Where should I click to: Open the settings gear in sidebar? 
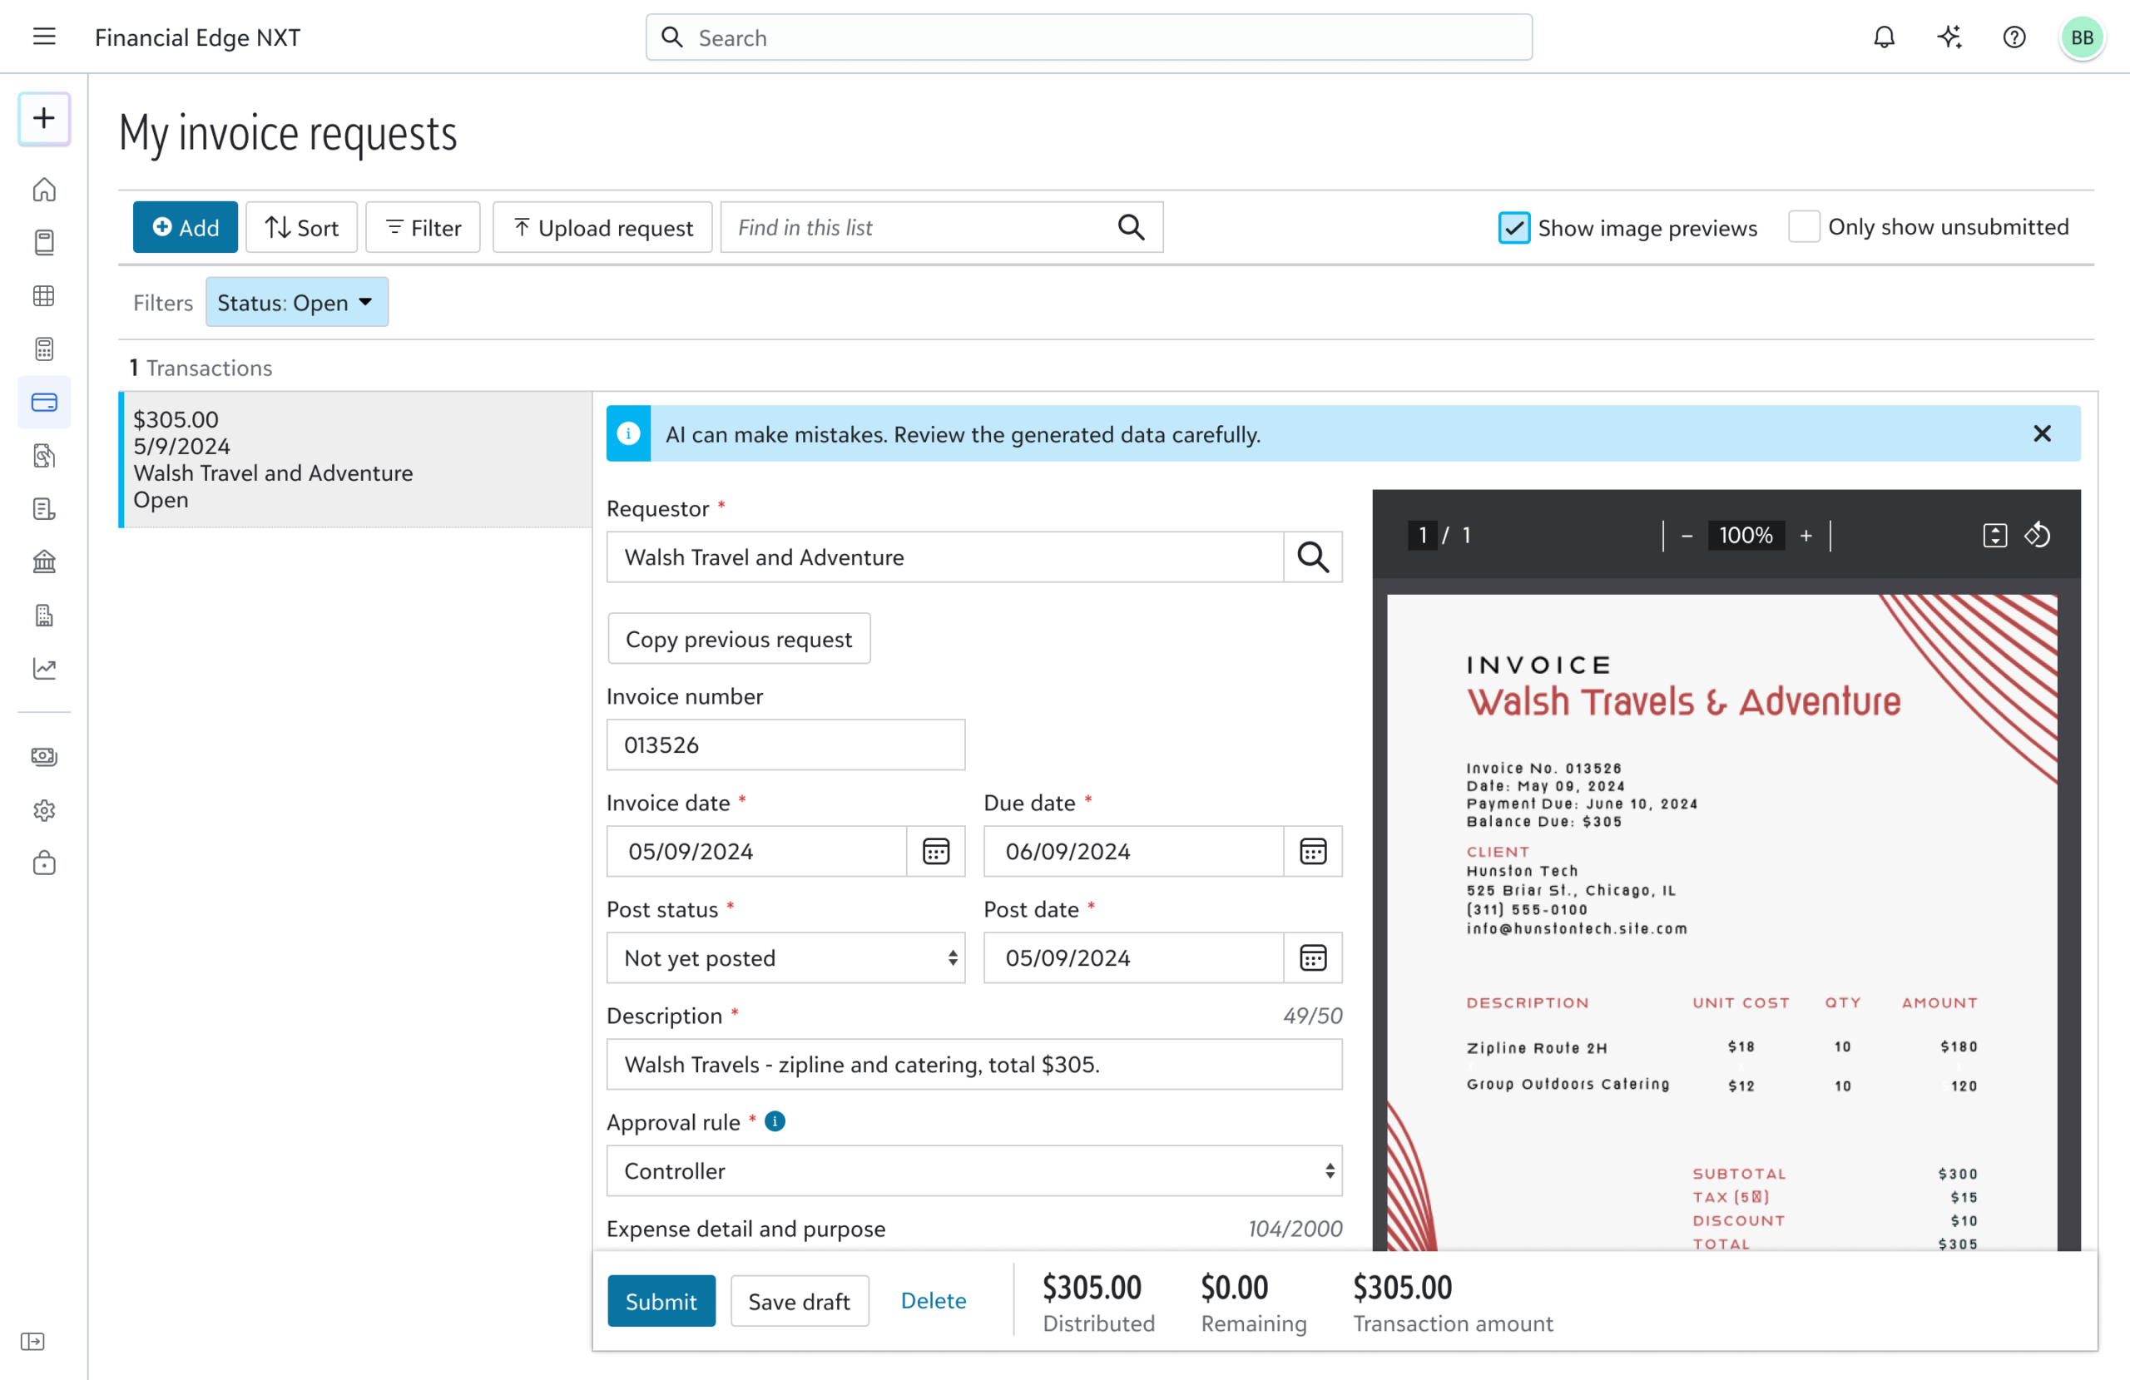pyautogui.click(x=44, y=810)
